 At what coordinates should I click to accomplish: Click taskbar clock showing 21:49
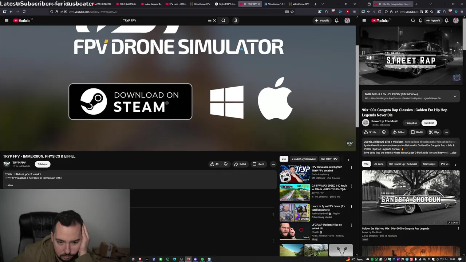[452, 259]
